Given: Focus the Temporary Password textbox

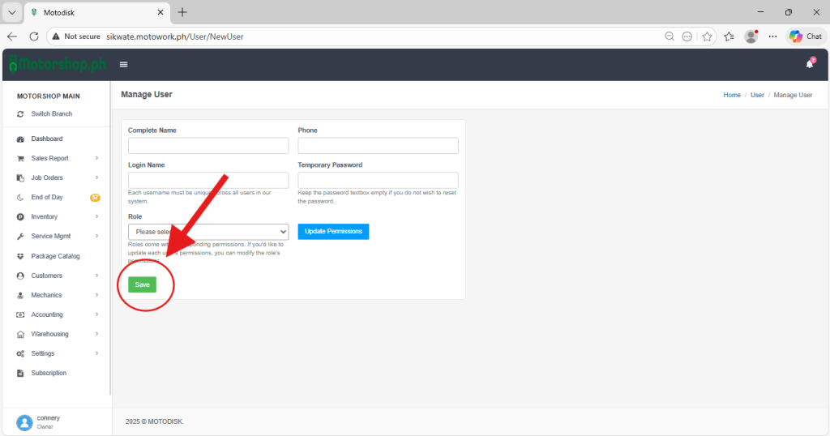Looking at the screenshot, I should [x=378, y=180].
